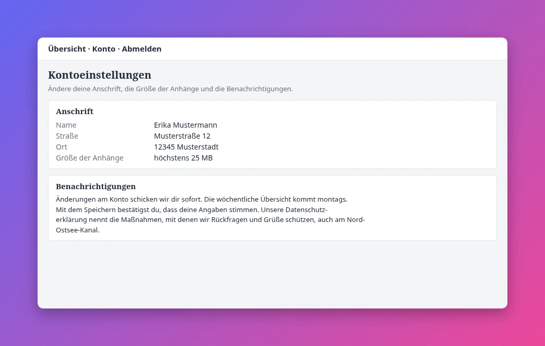This screenshot has width=545, height=346.
Task: Click the sentence 'Änderungen am Konto schicken wir dir sofort.'
Action: click(129, 199)
